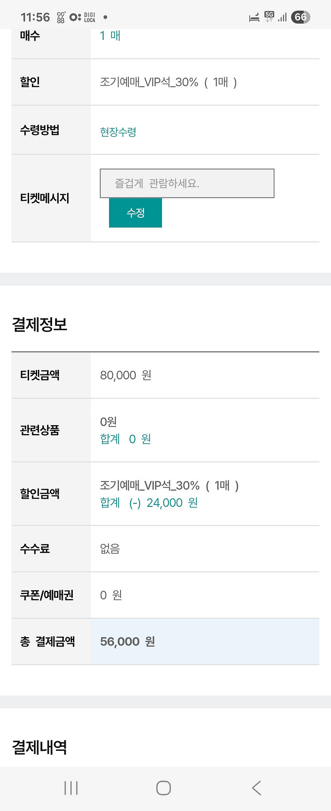Viewport: 331px width, 811px height.
Task: Tap the Android back navigation button
Action: point(256,788)
